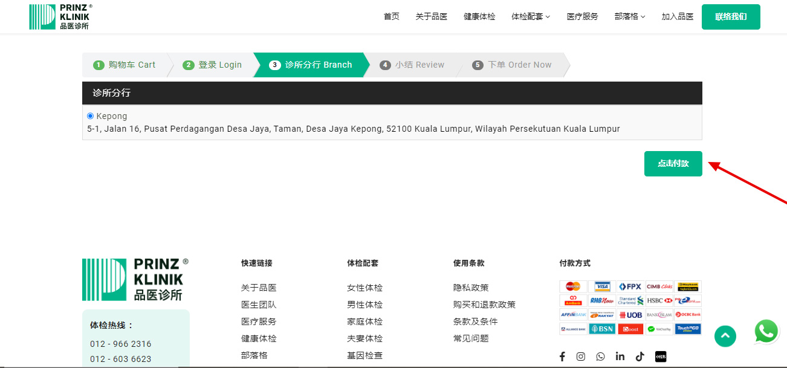
Task: Open 关于品医 in the top navigation
Action: pos(432,17)
